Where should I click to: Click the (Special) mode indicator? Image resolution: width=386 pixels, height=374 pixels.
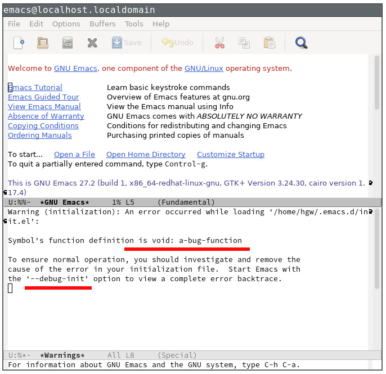tap(177, 355)
